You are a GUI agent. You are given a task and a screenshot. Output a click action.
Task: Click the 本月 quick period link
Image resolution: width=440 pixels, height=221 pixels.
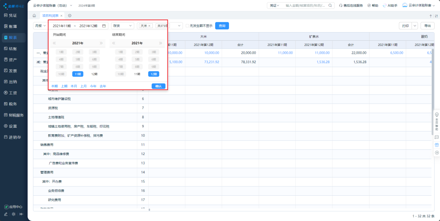click(x=74, y=86)
